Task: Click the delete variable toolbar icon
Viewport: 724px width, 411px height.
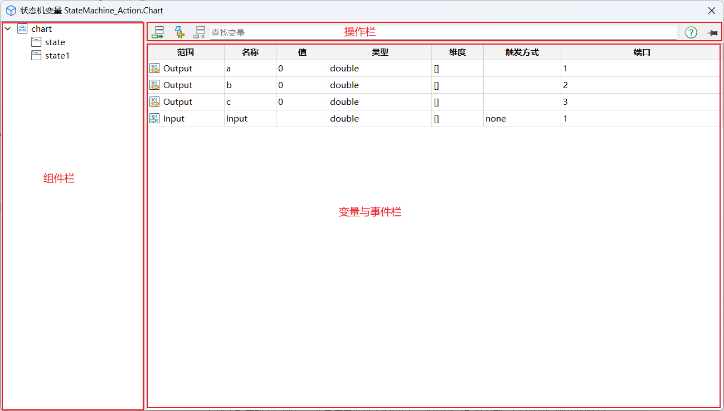Action: point(199,32)
